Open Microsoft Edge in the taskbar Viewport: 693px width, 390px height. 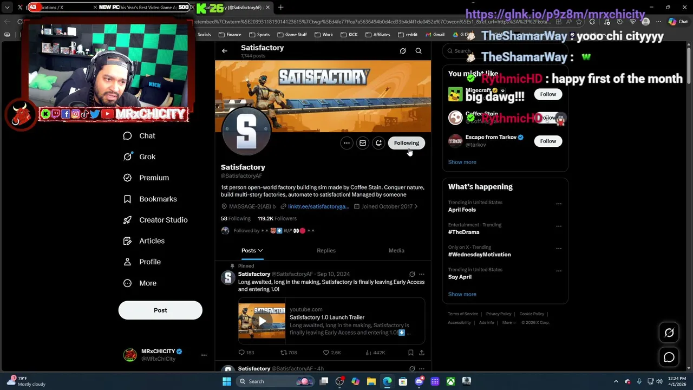click(x=387, y=381)
